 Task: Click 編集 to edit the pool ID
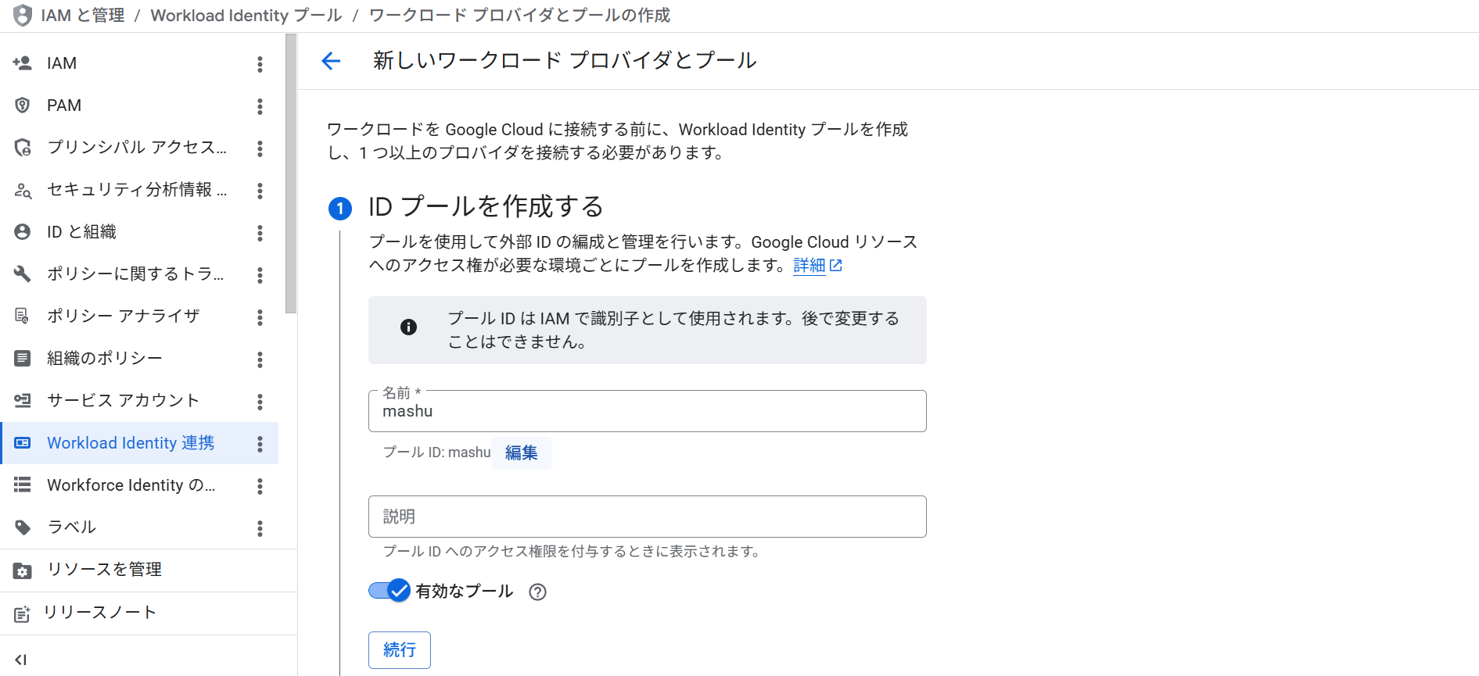pyautogui.click(x=522, y=453)
